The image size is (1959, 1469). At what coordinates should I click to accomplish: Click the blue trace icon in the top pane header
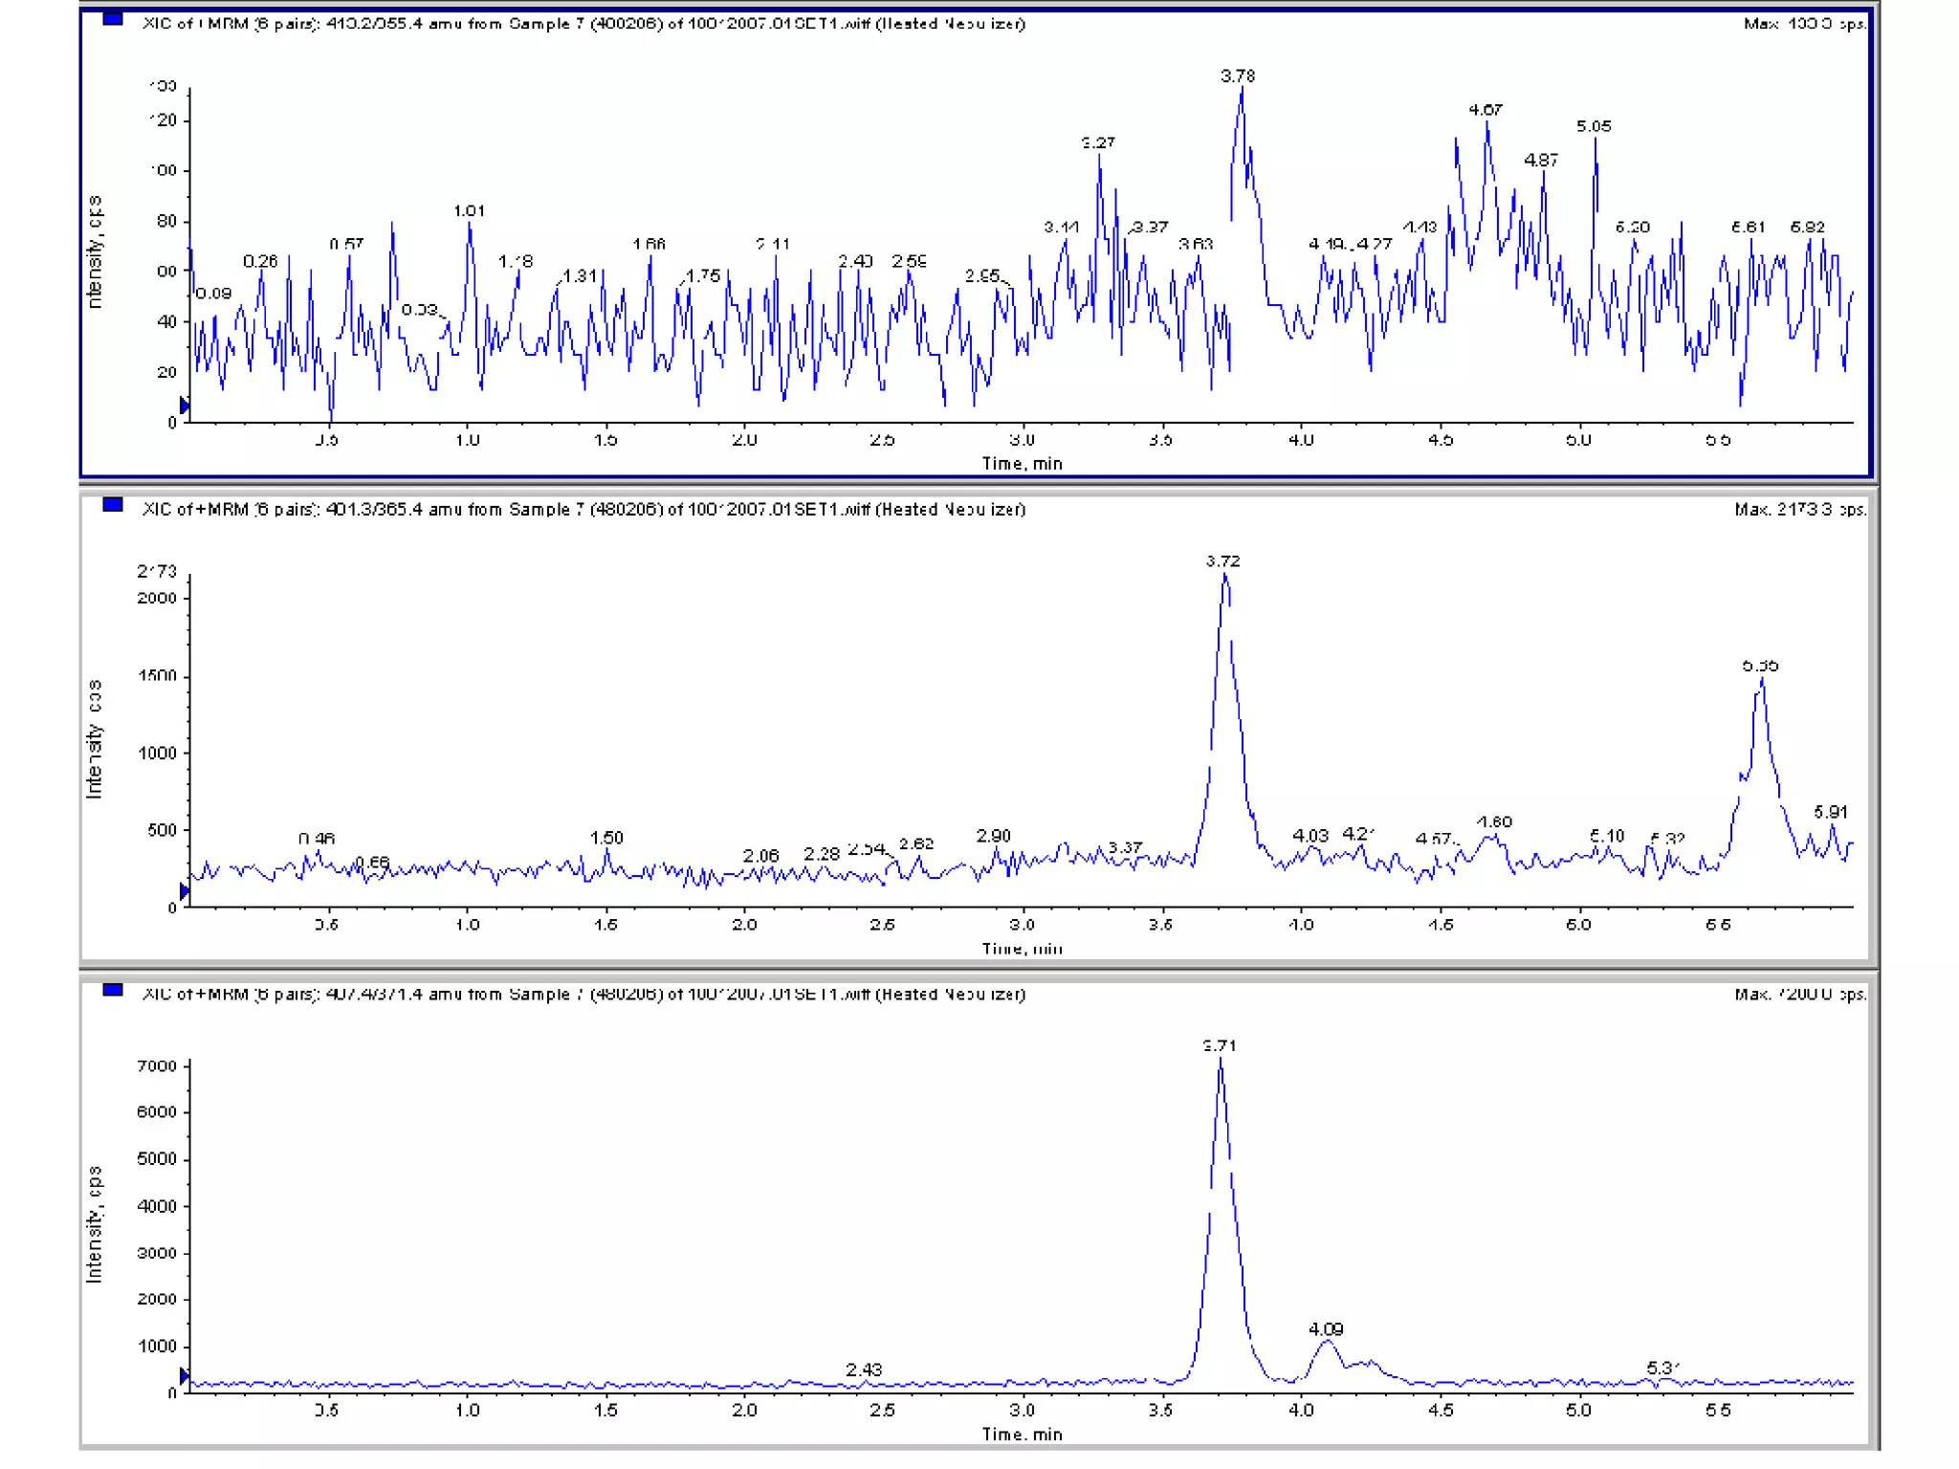point(113,18)
